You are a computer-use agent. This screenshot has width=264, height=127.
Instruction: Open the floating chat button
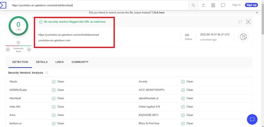(x=252, y=119)
